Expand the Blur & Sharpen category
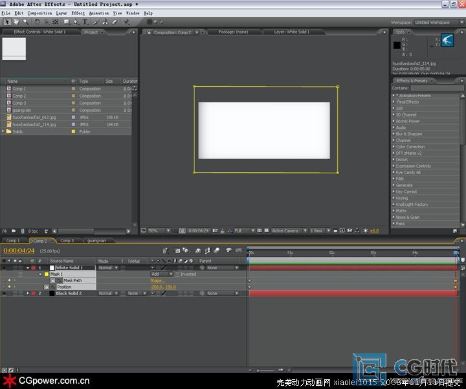This screenshot has height=389, width=466. point(394,134)
